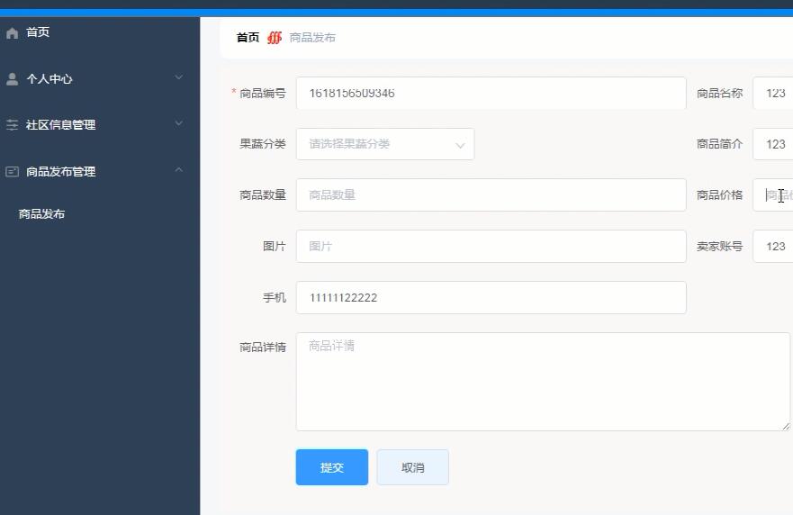Open 首页 in the sidebar
Image resolution: width=793 pixels, height=515 pixels.
tap(38, 32)
